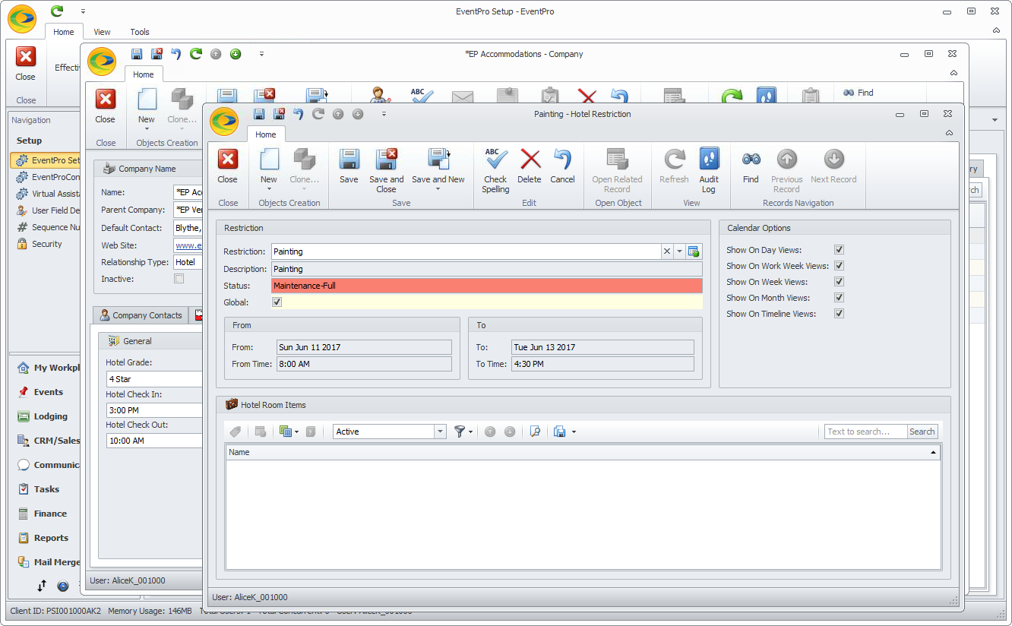The image size is (1012, 626).
Task: Select the Home tab in EventPro Setup
Action: click(x=64, y=32)
